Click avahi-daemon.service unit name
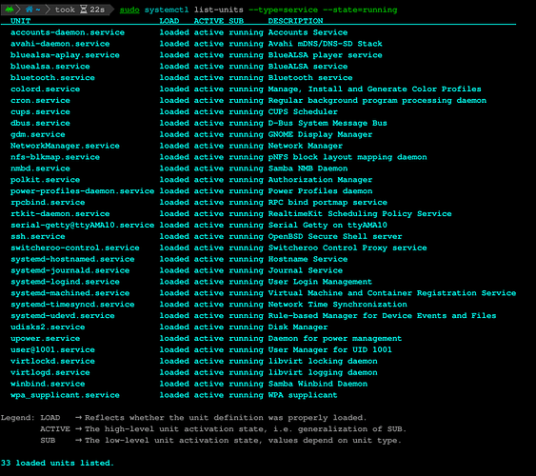Viewport: 536px width, 476px height. [60, 44]
